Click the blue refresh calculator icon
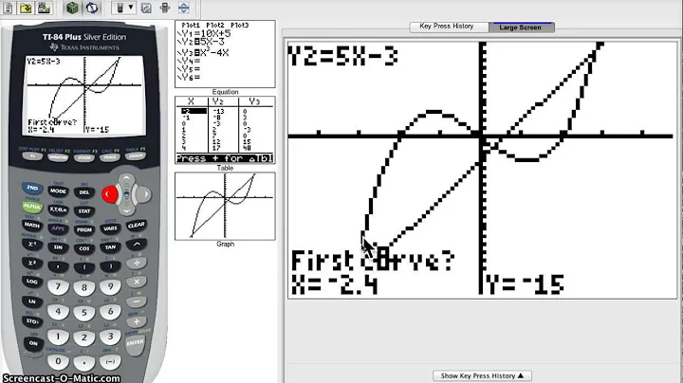Screen dimensions: 683x383 pos(91,8)
